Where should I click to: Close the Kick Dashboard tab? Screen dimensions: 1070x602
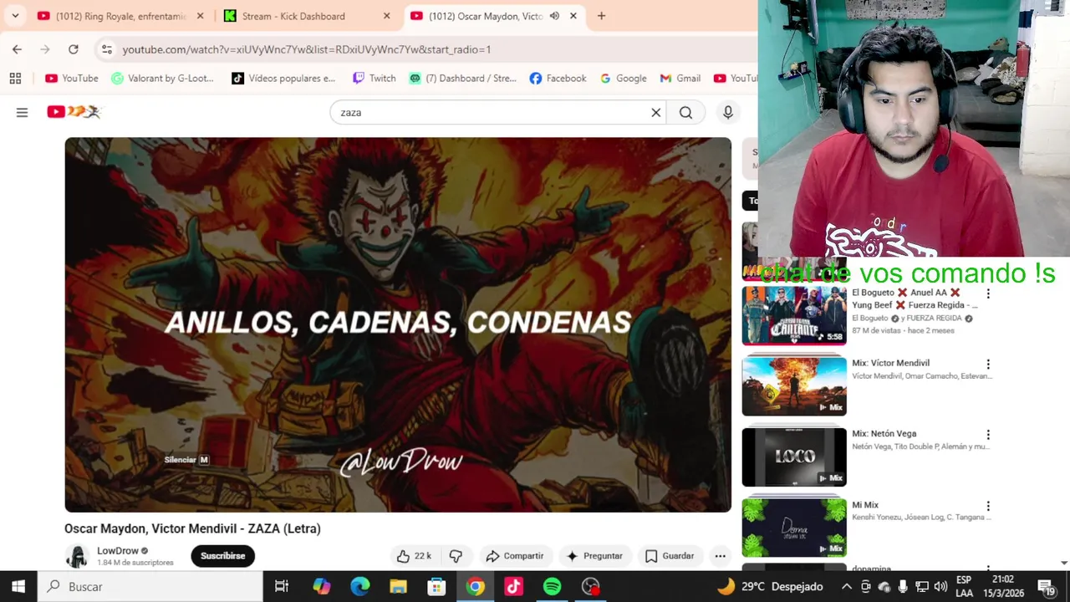coord(386,16)
